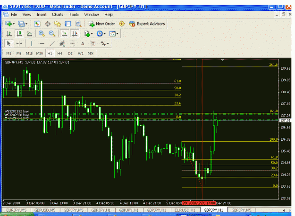Click the #53281532 buy order label
The image size is (295, 216).
17,112
